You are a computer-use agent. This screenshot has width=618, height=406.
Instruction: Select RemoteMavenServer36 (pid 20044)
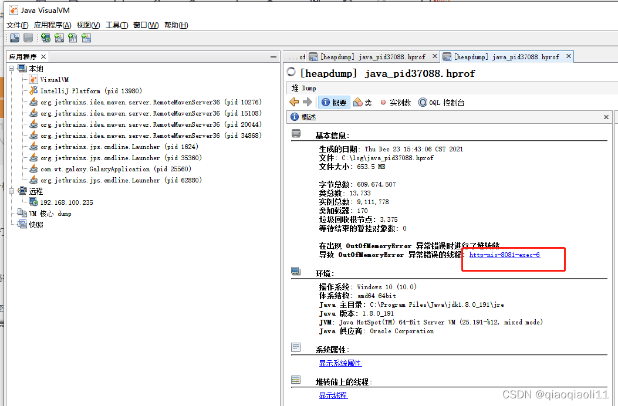click(151, 124)
